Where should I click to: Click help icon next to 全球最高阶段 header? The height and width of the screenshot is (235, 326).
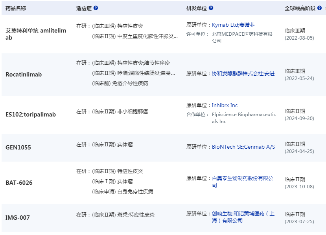pos(320,8)
